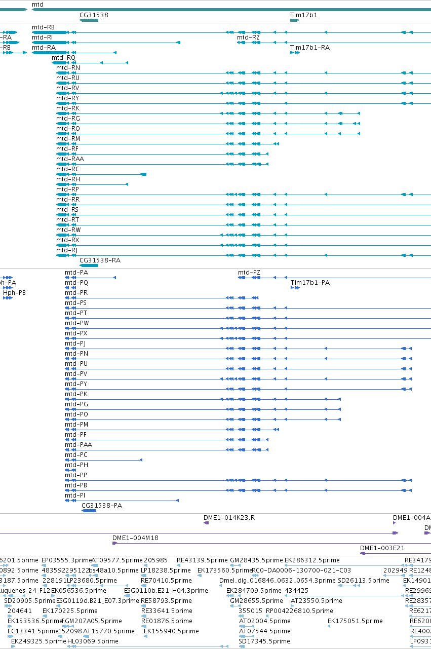Open the mtd-PH protein label
431x649 pixels.
click(x=76, y=465)
